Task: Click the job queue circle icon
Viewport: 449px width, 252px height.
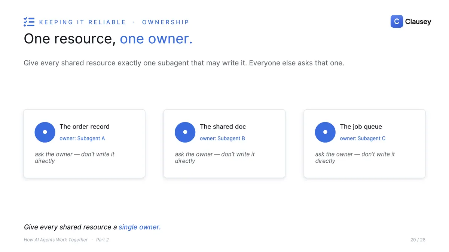Action: [x=325, y=132]
